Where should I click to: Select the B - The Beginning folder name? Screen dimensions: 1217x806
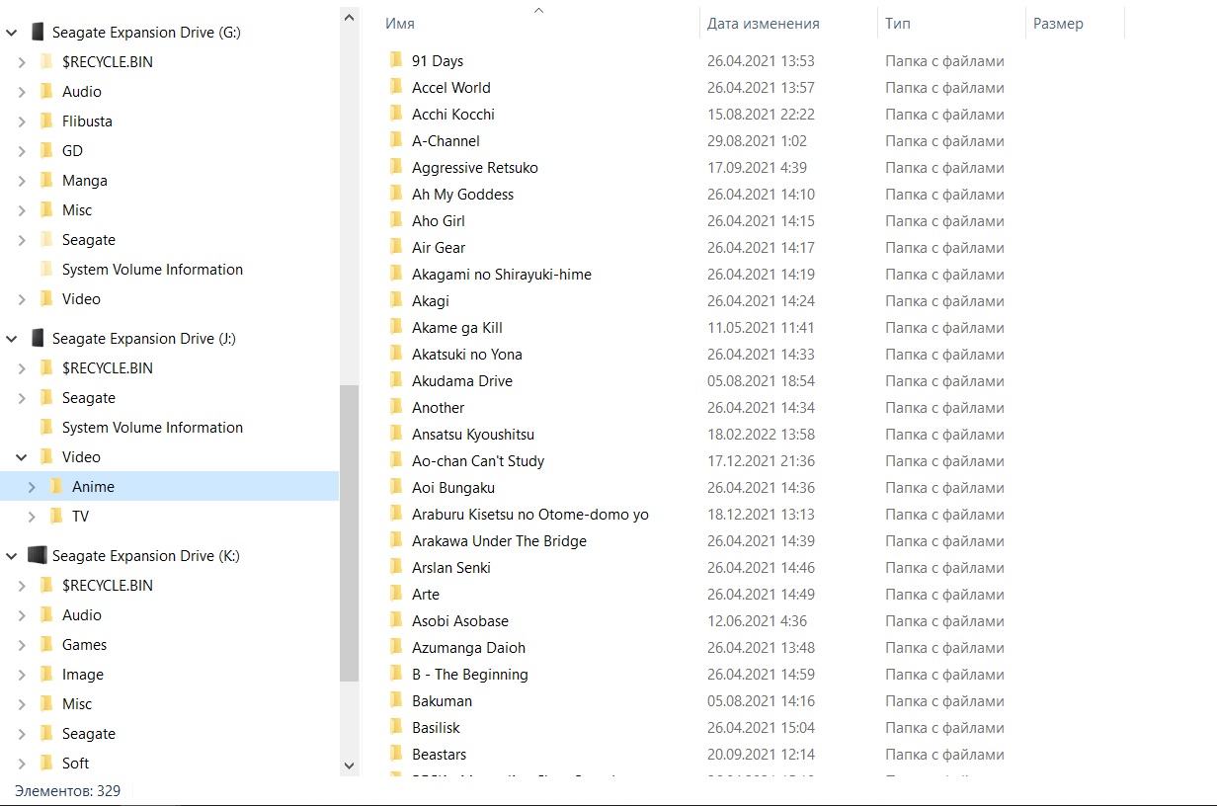pos(470,675)
